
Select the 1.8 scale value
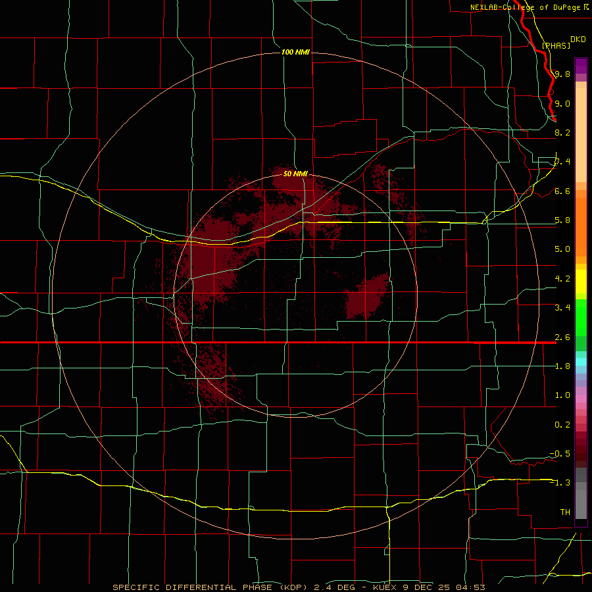tap(562, 366)
